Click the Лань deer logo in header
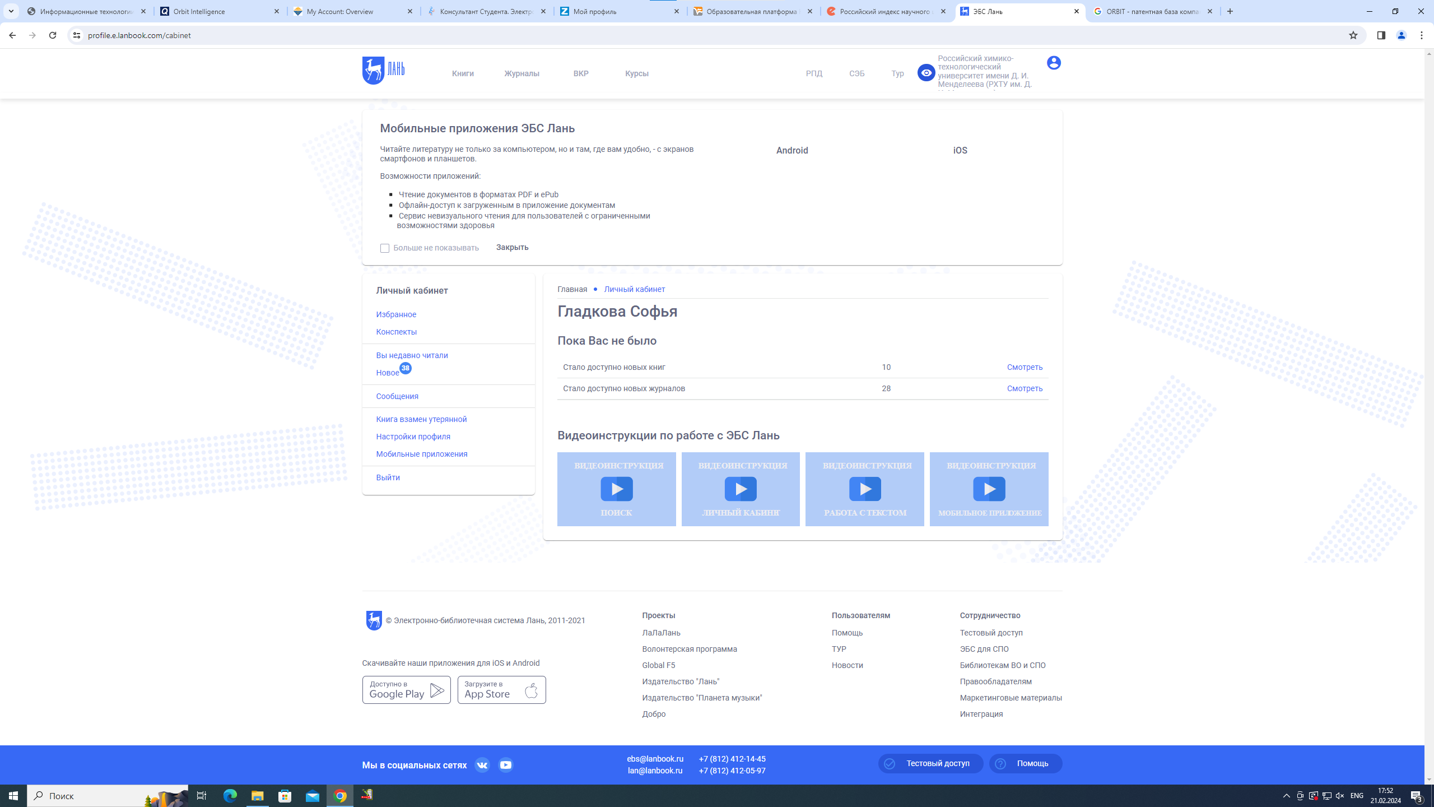This screenshot has width=1434, height=807. [x=383, y=71]
